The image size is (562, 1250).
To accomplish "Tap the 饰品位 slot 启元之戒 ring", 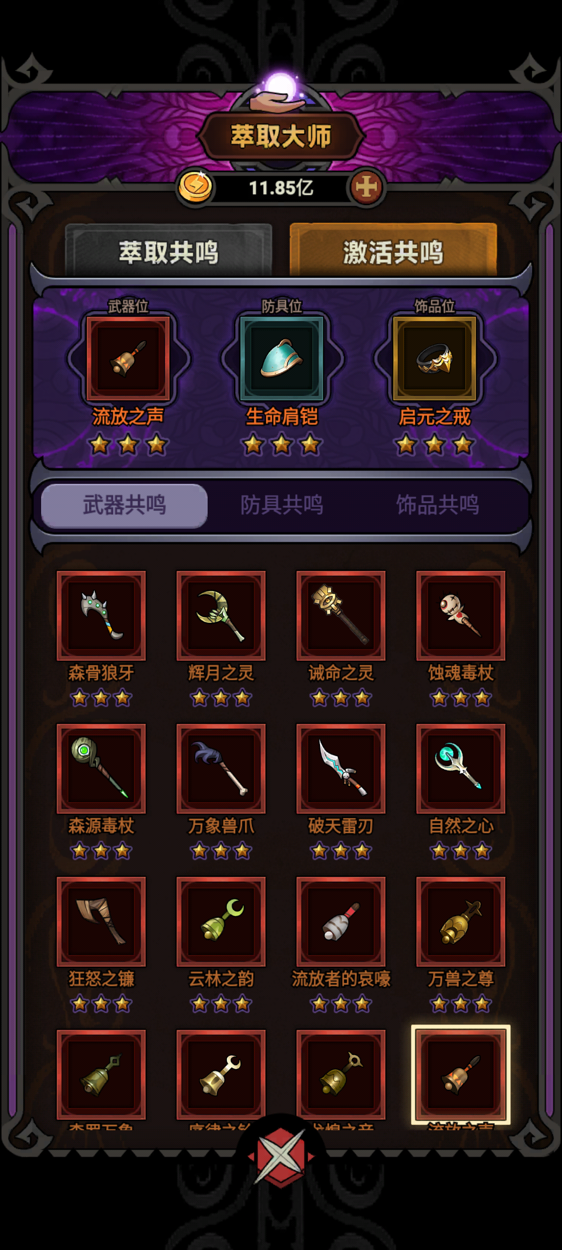I will [435, 358].
